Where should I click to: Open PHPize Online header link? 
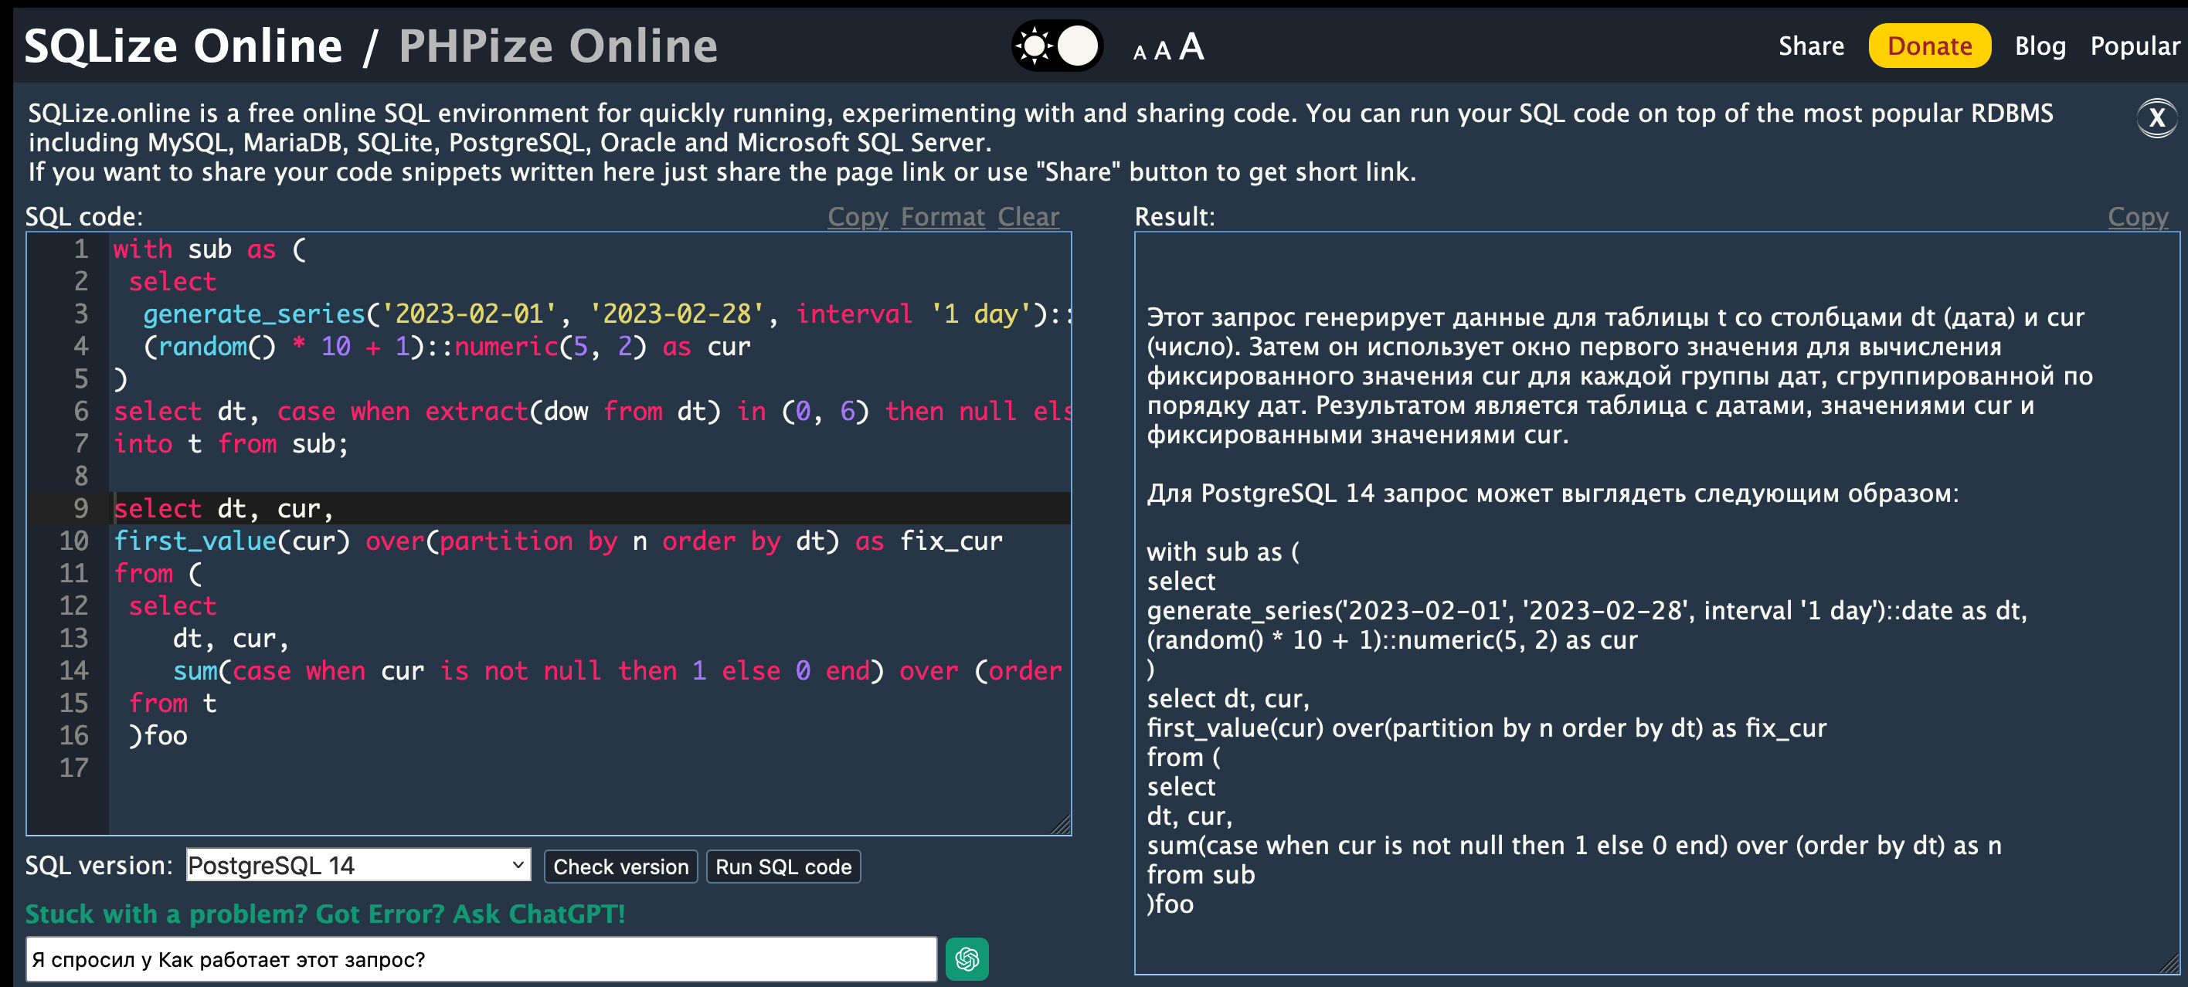pos(558,46)
